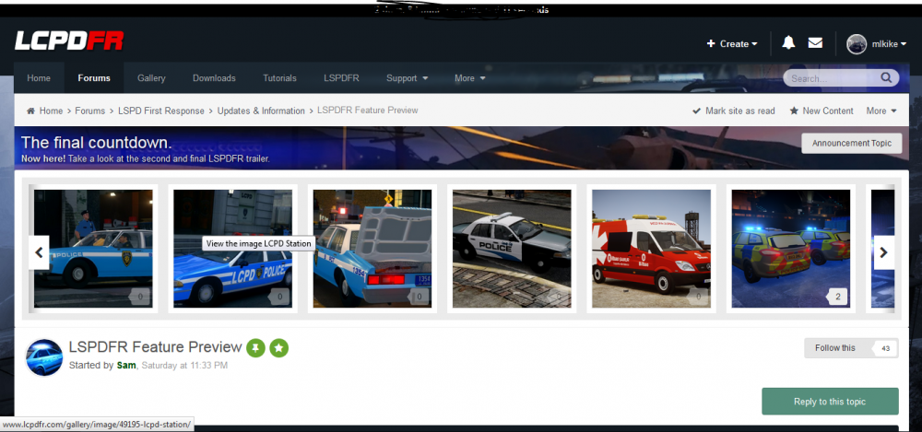Click Updates & Information breadcrumb
The height and width of the screenshot is (432, 922).
click(261, 111)
